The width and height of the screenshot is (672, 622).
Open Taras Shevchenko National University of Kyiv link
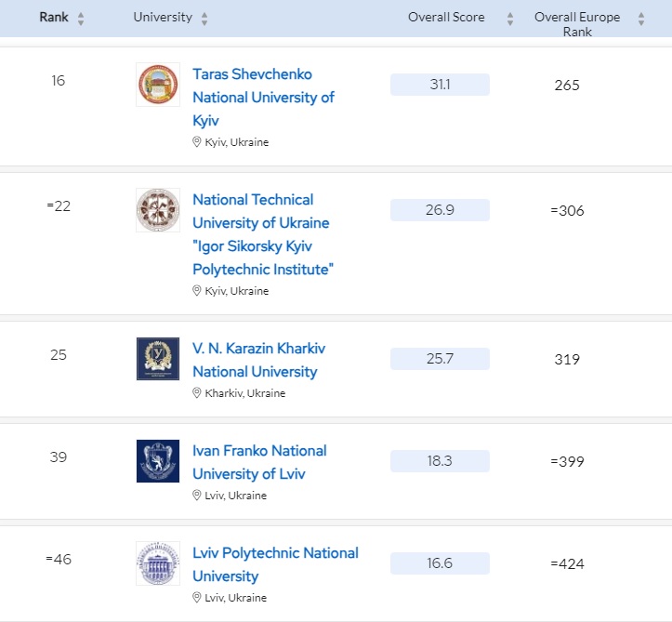click(x=263, y=97)
